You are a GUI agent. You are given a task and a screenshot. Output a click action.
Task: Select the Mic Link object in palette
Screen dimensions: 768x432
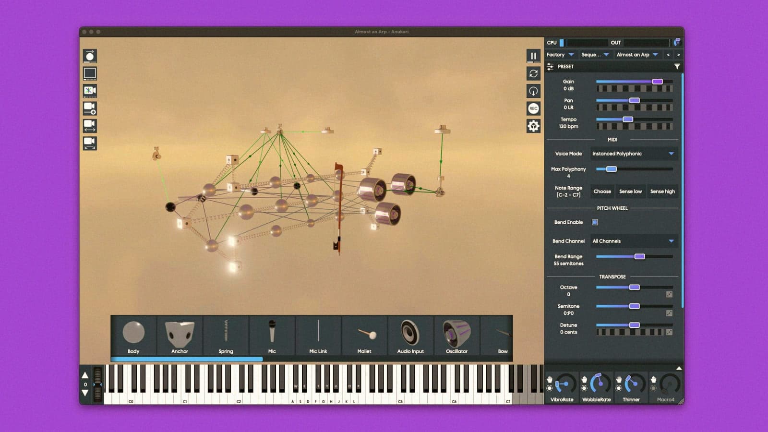tap(318, 336)
